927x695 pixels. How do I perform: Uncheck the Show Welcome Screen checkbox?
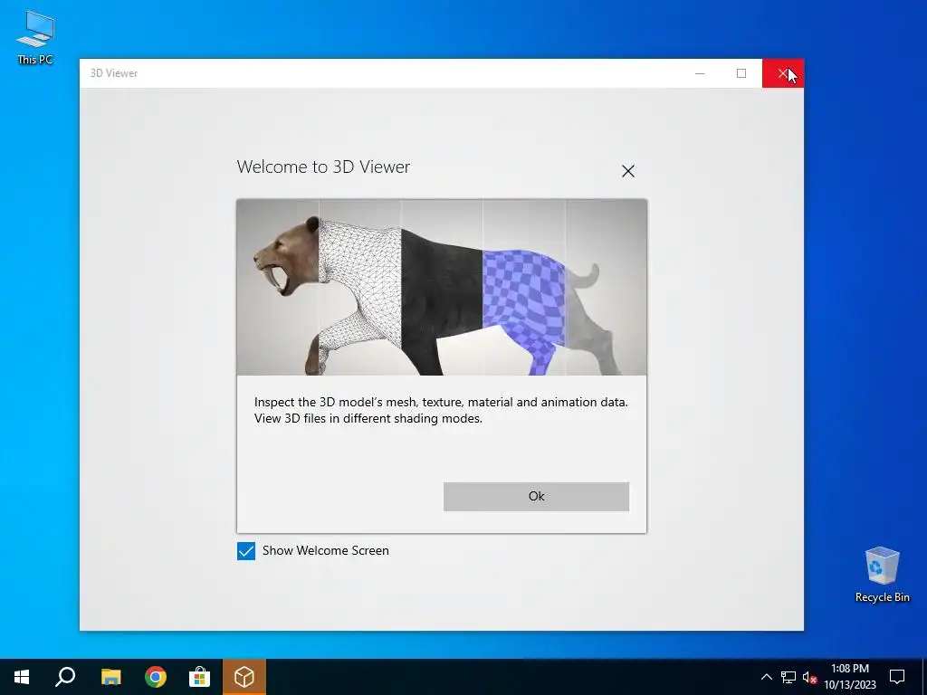coord(246,551)
